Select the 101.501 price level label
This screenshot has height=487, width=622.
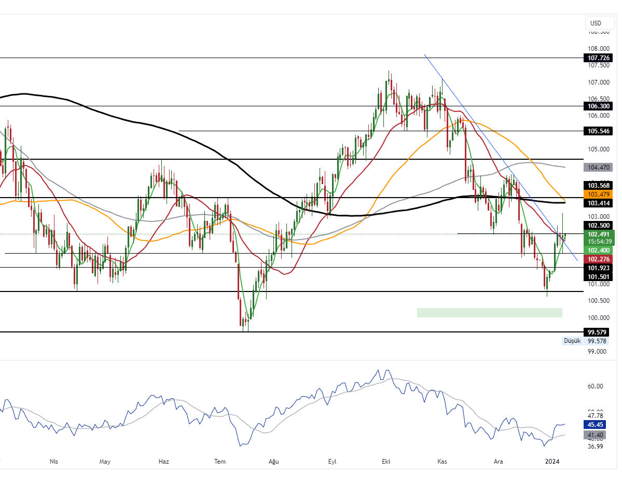(x=598, y=277)
